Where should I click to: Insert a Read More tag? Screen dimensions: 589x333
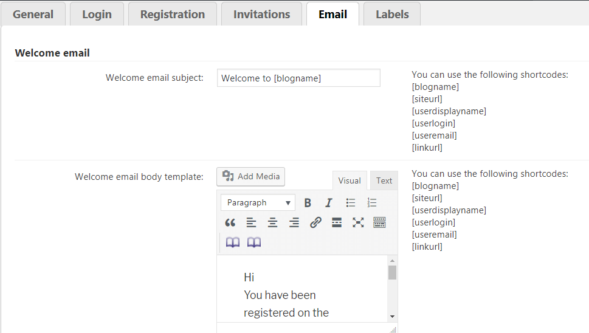[337, 223]
